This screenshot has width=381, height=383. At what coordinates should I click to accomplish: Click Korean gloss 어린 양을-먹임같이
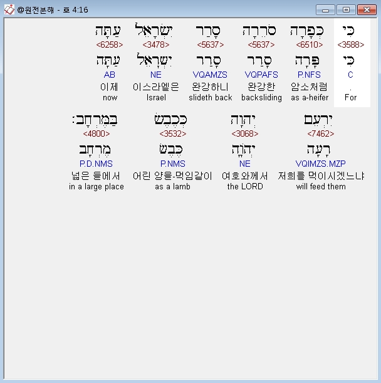click(172, 176)
